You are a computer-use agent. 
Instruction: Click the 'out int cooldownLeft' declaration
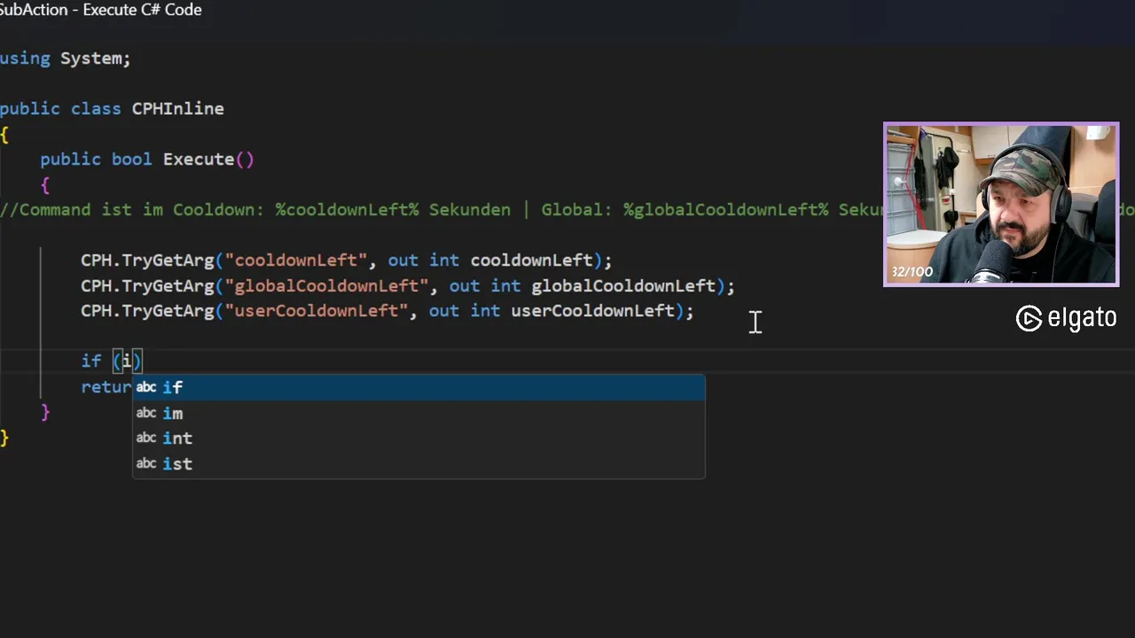tap(489, 261)
